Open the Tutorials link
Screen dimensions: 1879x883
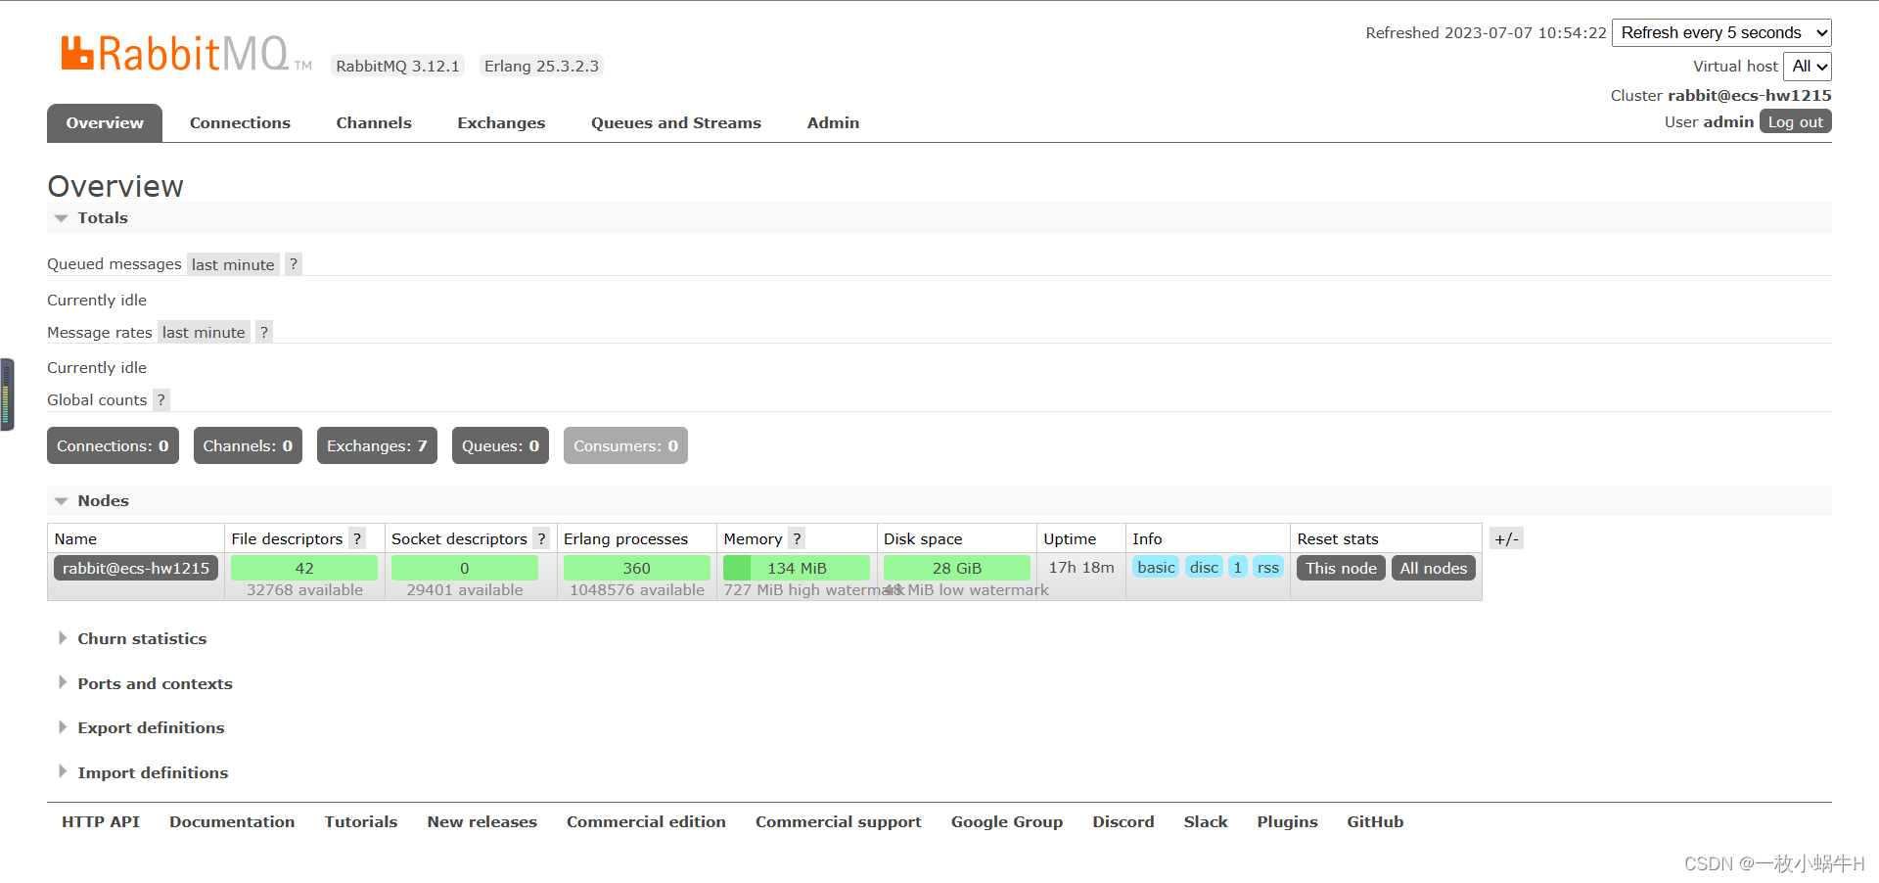pos(361,821)
